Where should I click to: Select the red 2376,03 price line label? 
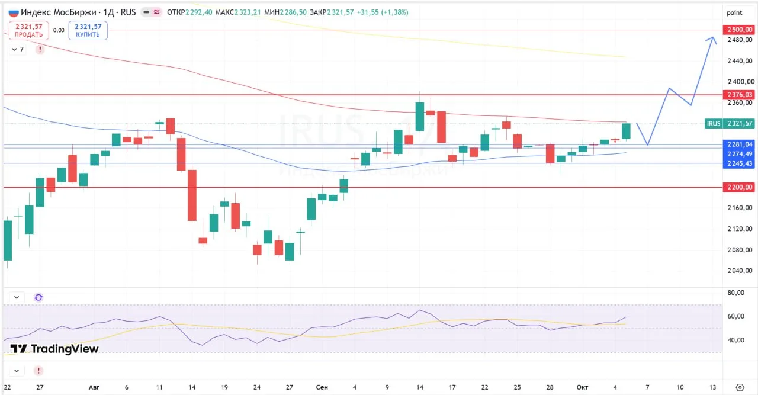[738, 95]
